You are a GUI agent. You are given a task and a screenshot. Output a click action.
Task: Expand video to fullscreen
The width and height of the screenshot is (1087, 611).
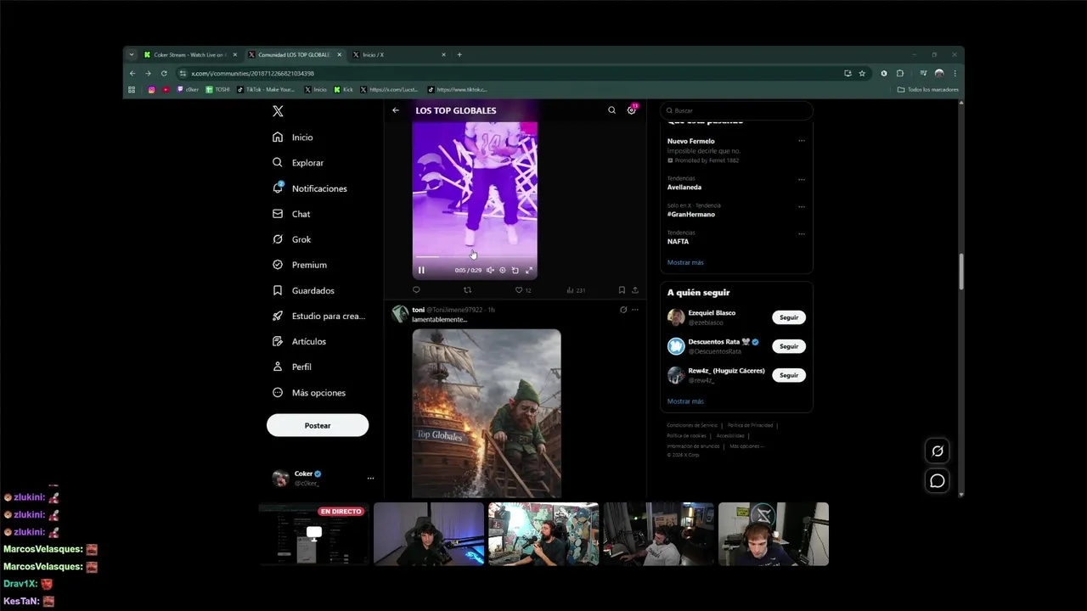[528, 270]
